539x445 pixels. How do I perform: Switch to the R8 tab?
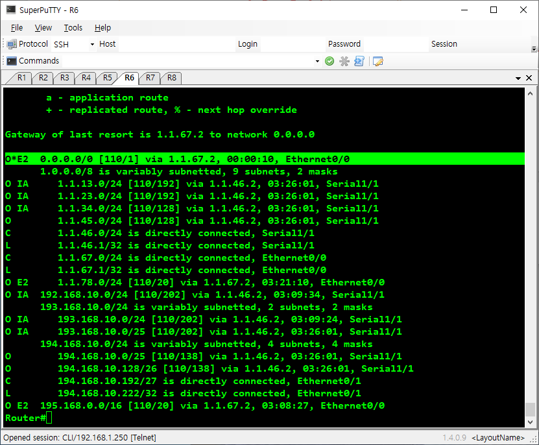(x=171, y=78)
